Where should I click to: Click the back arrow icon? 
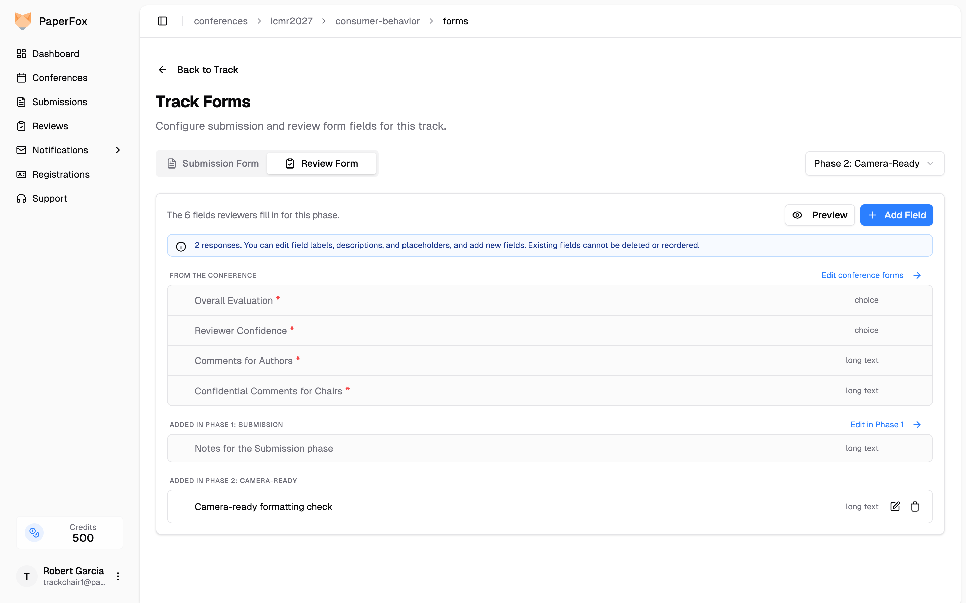[162, 70]
